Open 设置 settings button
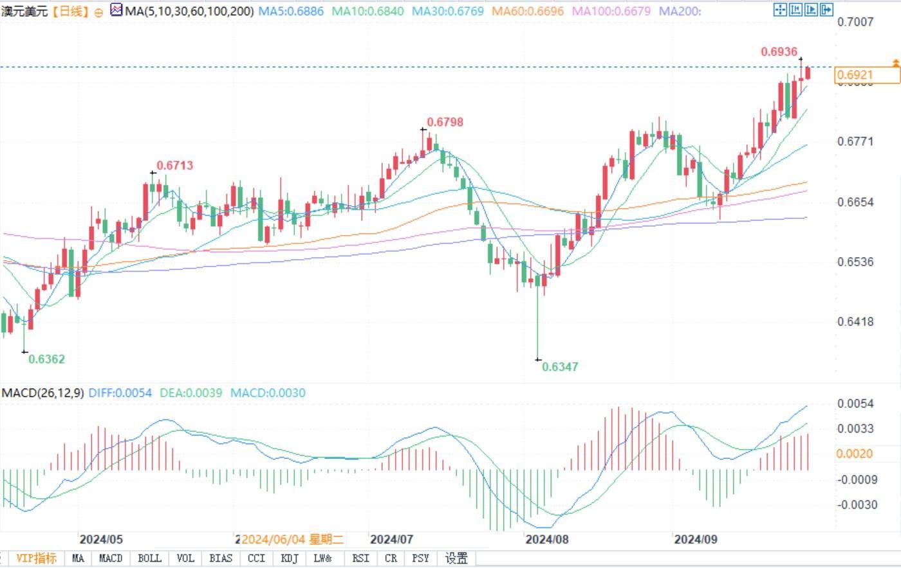The height and width of the screenshot is (568, 901). tap(456, 558)
